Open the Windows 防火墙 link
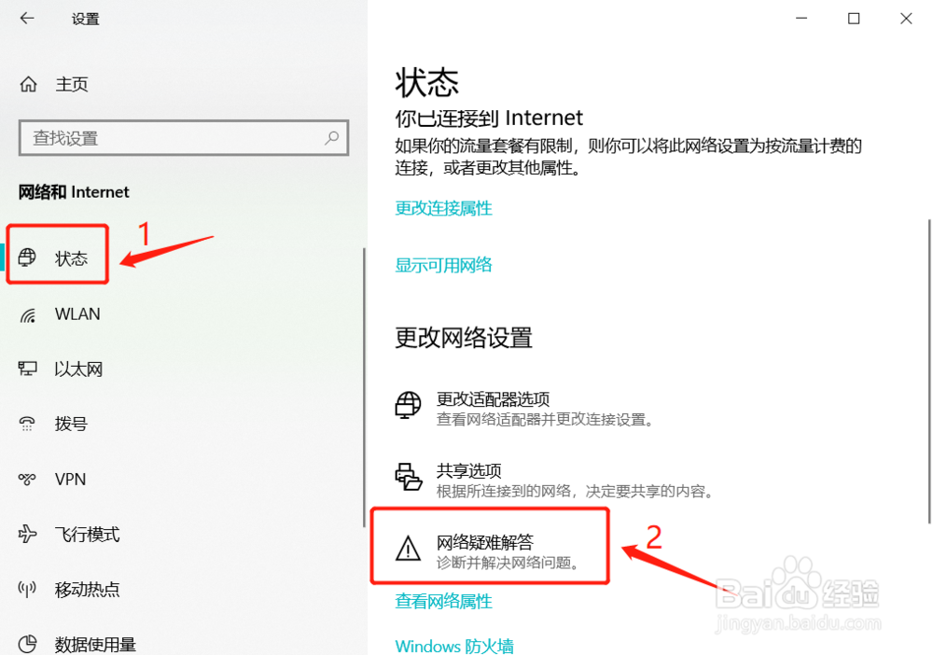Image resolution: width=933 pixels, height=655 pixels. tap(454, 646)
